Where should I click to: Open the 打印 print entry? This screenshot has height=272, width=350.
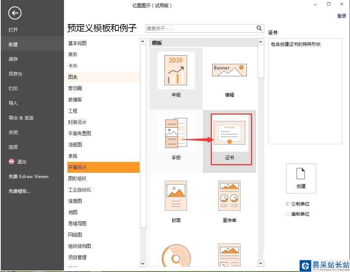(x=14, y=88)
